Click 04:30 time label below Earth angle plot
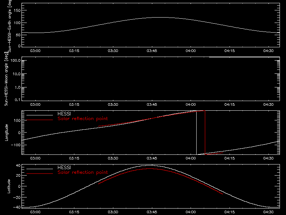The height and width of the screenshot is (215, 286). [268, 51]
